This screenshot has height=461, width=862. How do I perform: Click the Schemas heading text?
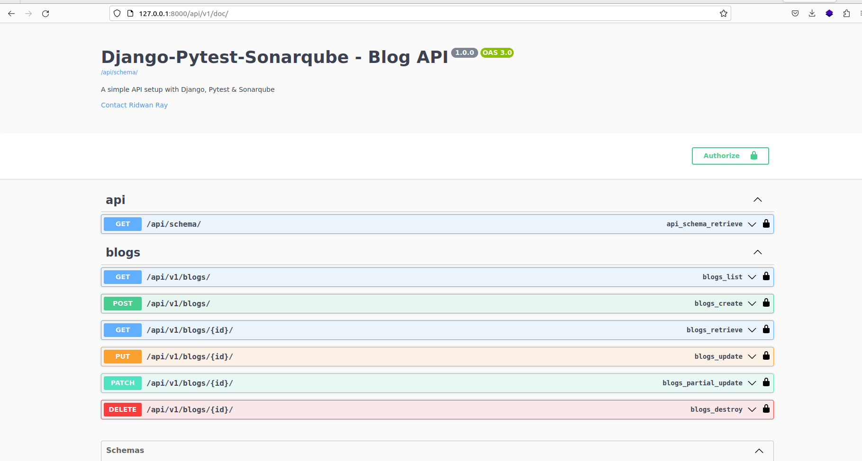pyautogui.click(x=125, y=450)
